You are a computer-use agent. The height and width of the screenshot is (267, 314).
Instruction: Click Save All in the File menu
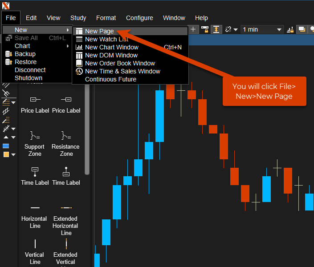37,38
